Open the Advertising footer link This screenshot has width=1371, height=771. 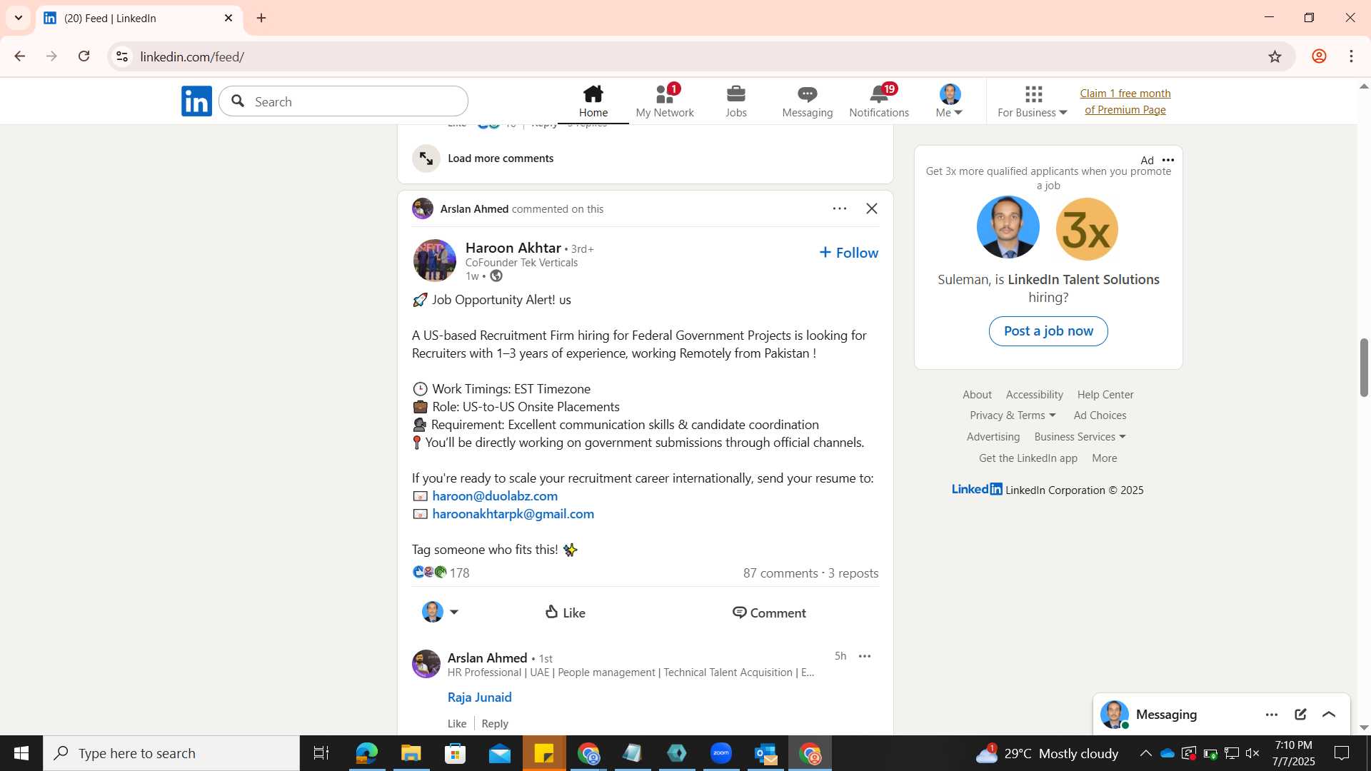(993, 437)
